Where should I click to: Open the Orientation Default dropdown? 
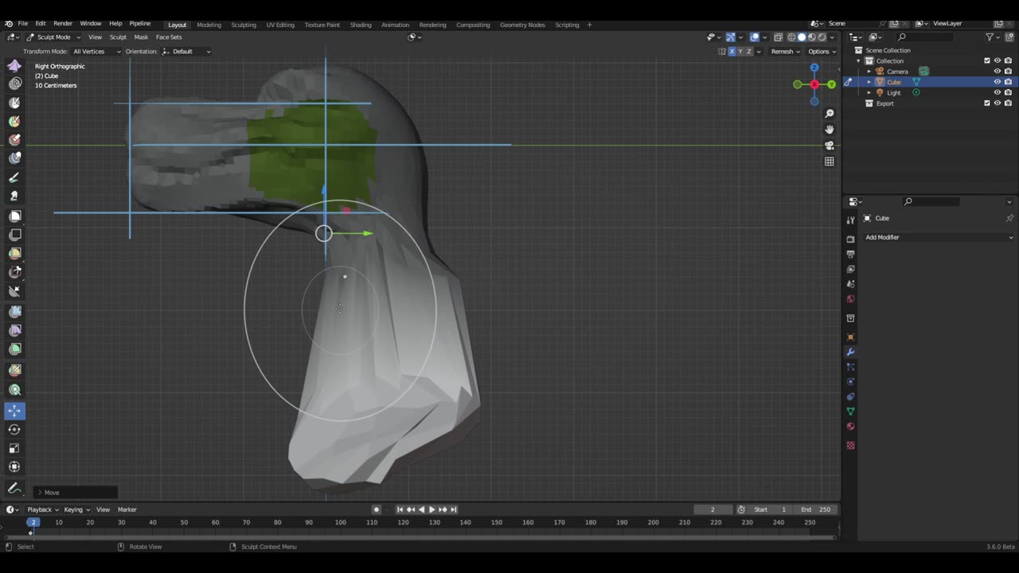point(187,52)
